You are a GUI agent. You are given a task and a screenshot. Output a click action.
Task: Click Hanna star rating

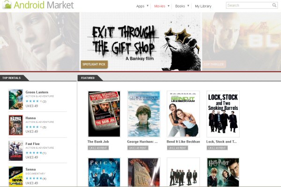pos(34,127)
